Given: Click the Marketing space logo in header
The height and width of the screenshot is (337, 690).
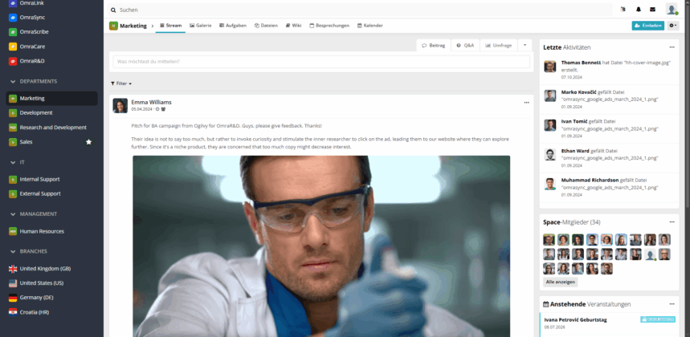Looking at the screenshot, I should pos(113,26).
